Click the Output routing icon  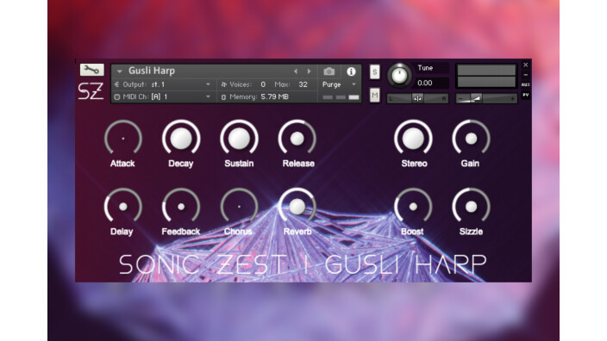click(117, 84)
